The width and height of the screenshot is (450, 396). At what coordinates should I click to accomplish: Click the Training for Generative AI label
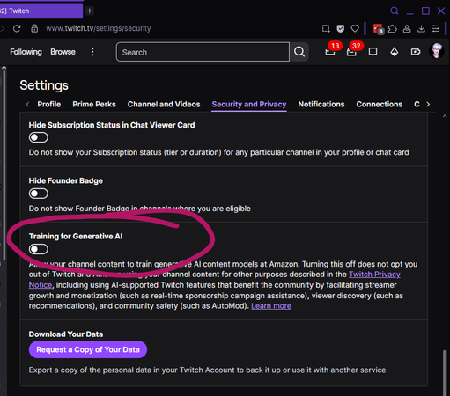(76, 237)
